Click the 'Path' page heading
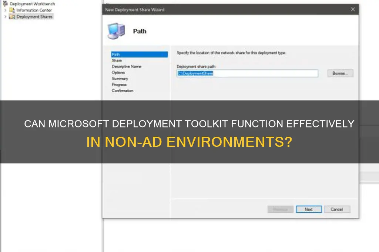 pyautogui.click(x=140, y=31)
